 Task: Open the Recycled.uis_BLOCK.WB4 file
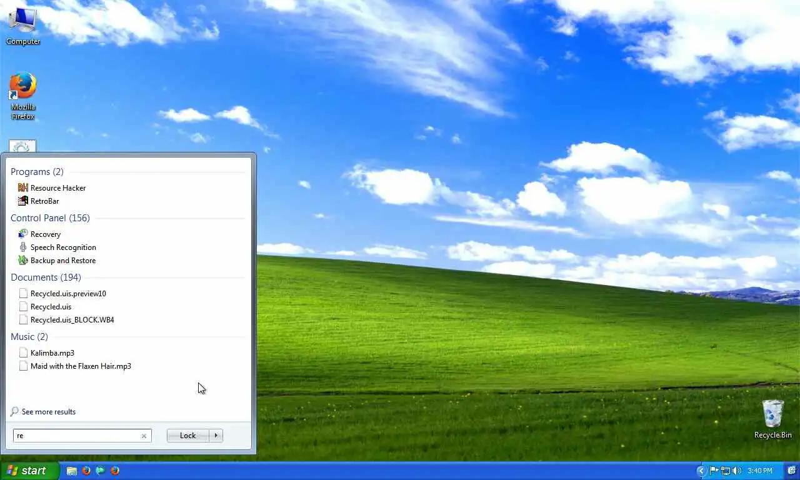tap(66, 319)
